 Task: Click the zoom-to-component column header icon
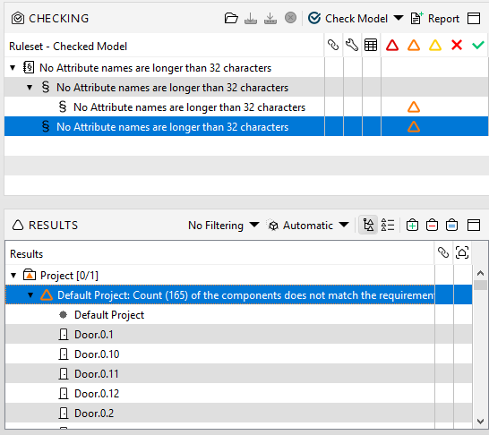pos(462,252)
